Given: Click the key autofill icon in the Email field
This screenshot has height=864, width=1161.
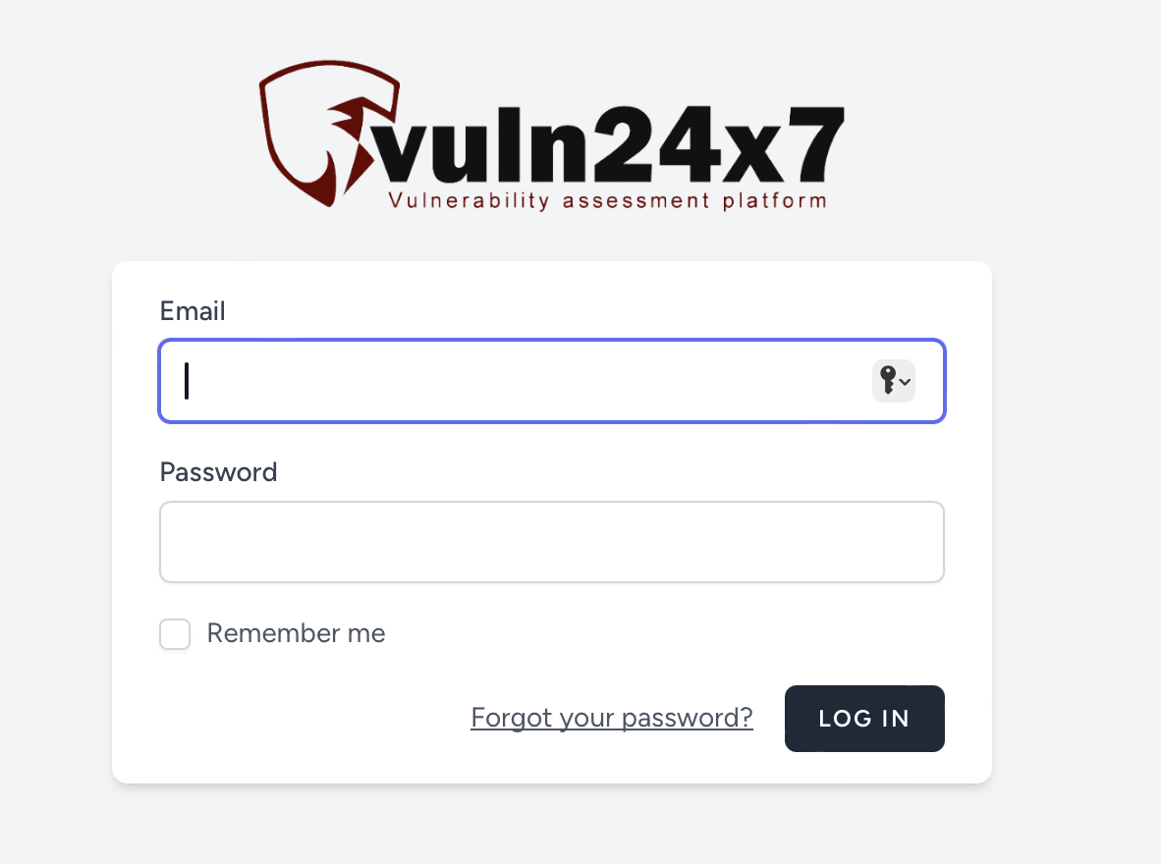Looking at the screenshot, I should (x=888, y=381).
